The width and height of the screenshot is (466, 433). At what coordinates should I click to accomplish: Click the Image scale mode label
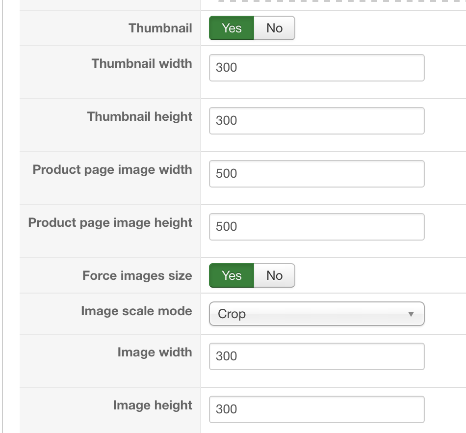[136, 311]
